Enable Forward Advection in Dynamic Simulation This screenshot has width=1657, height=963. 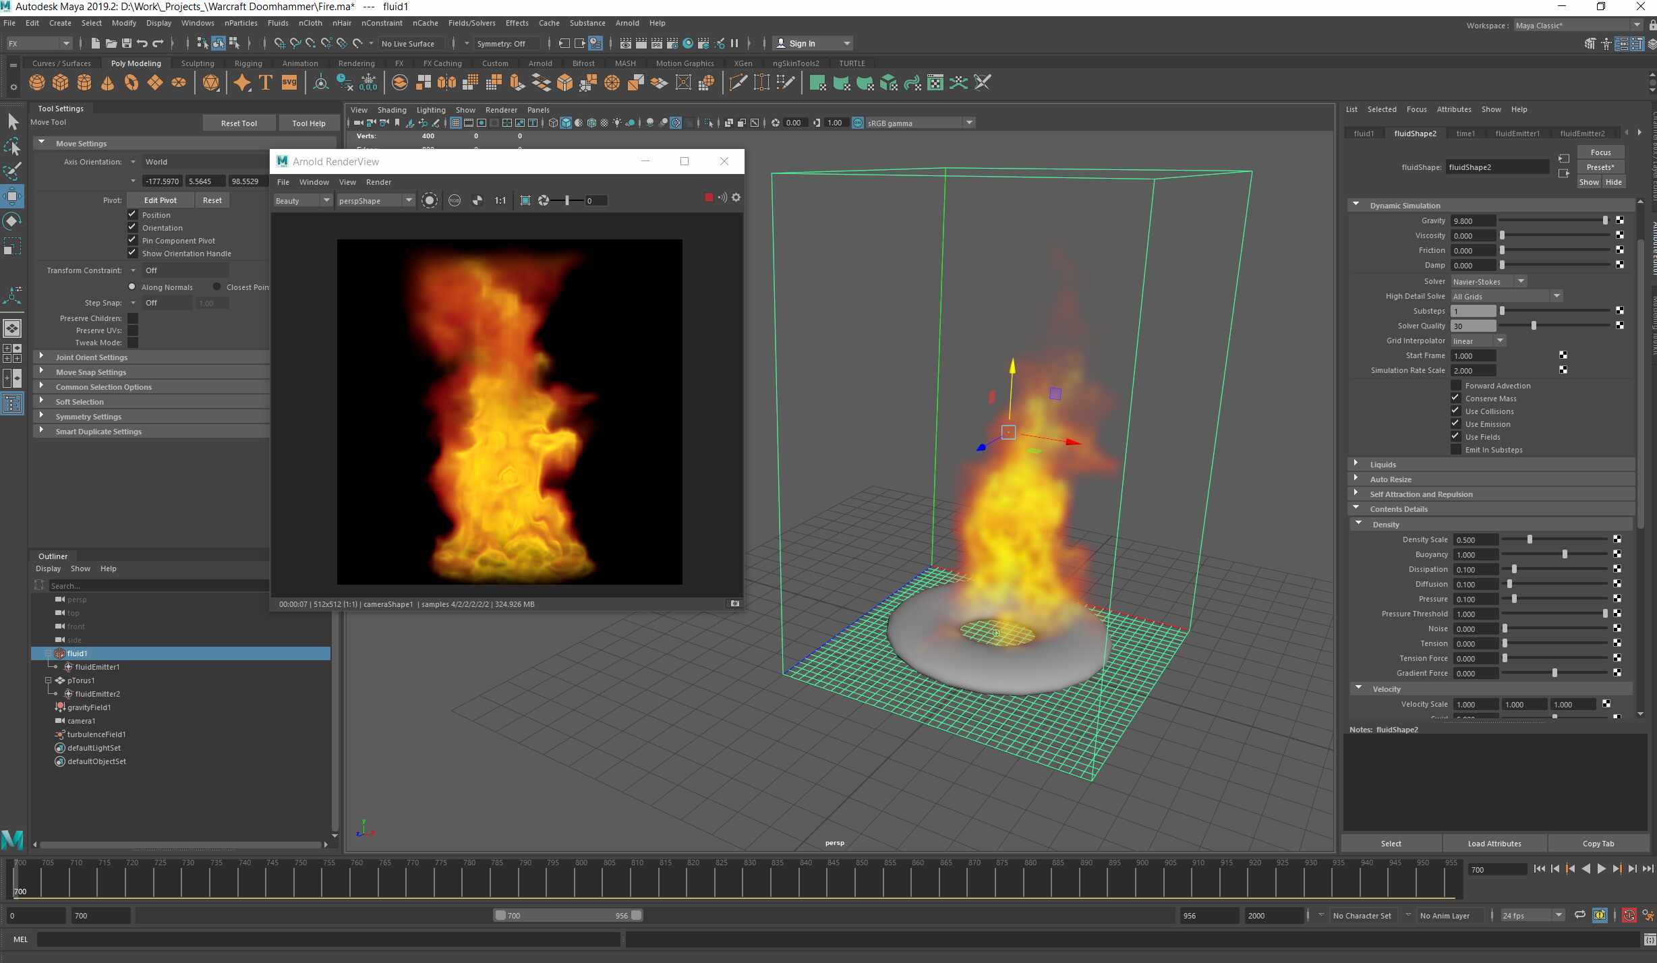click(x=1456, y=385)
